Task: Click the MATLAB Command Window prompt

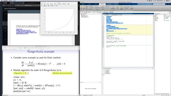Action: (104, 75)
